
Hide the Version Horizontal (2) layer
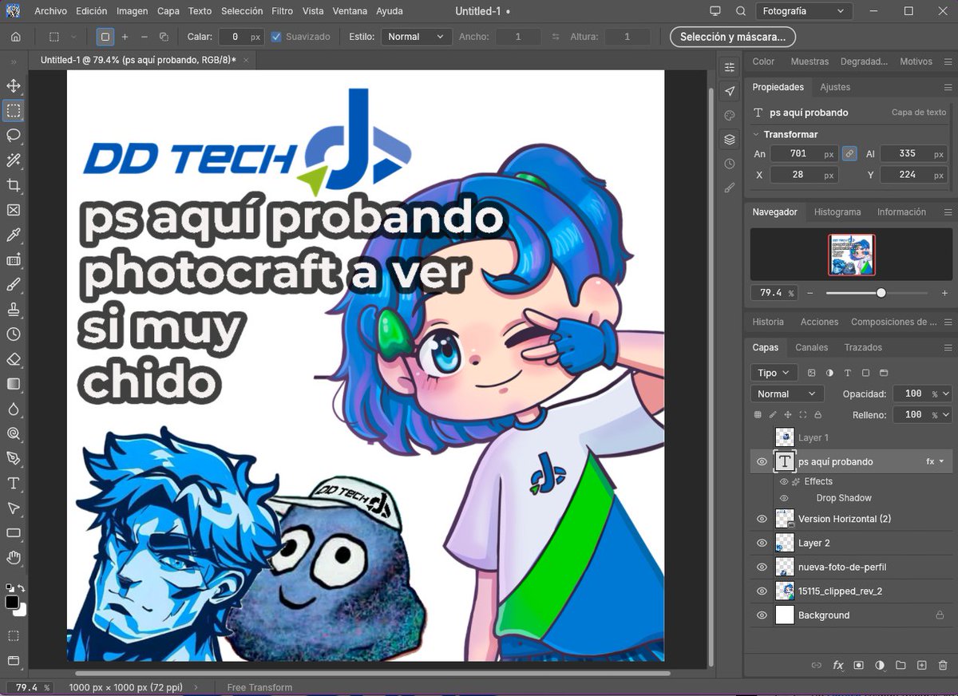762,519
